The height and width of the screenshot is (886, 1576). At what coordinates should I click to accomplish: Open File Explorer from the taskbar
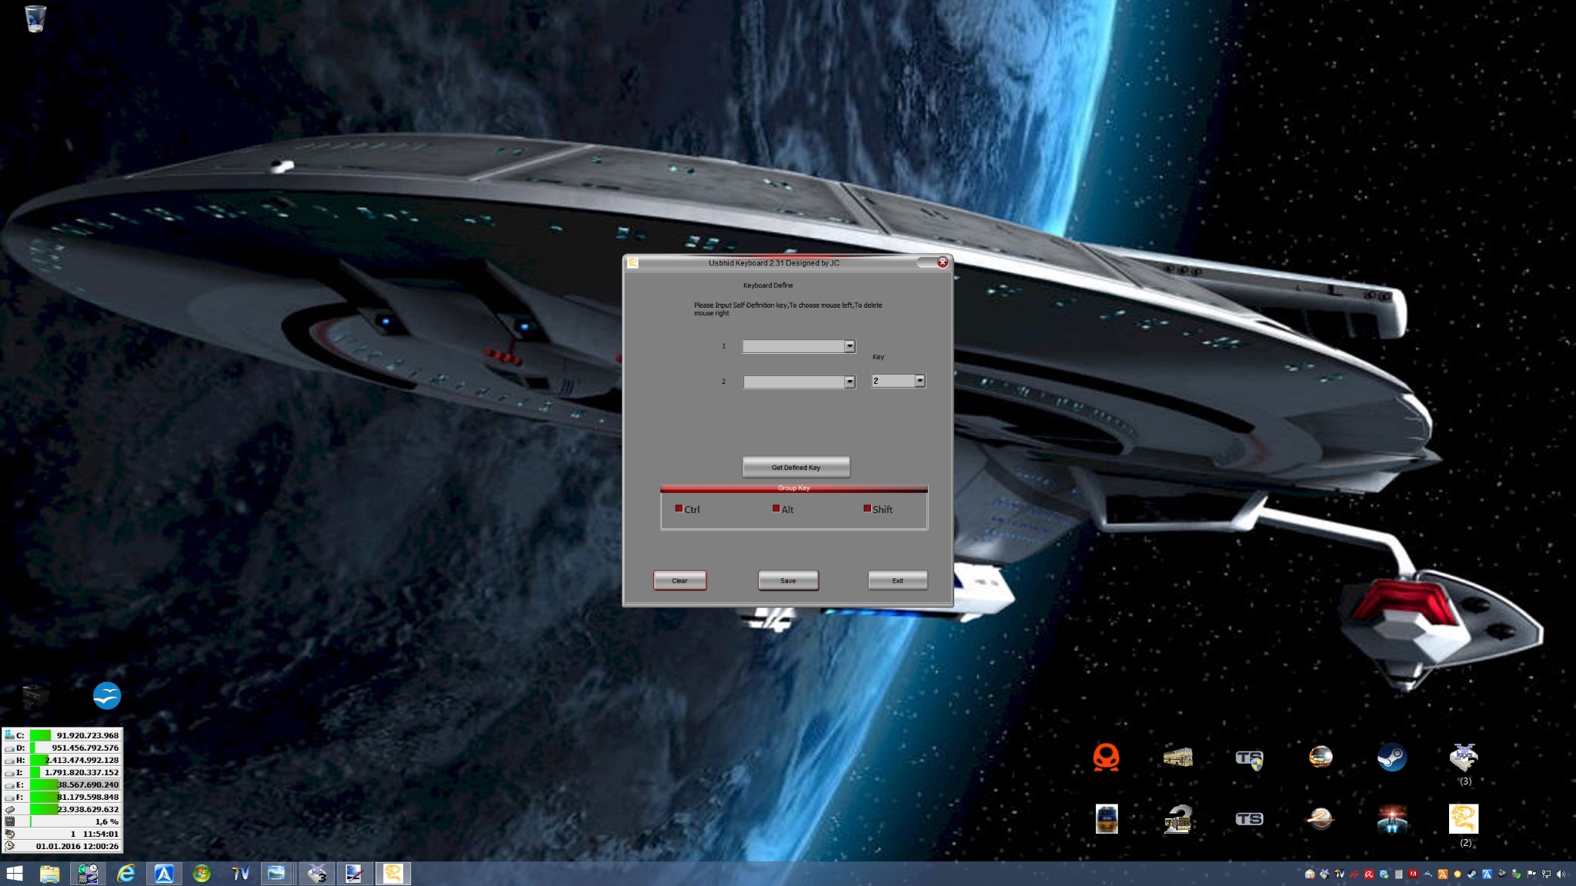[x=50, y=874]
